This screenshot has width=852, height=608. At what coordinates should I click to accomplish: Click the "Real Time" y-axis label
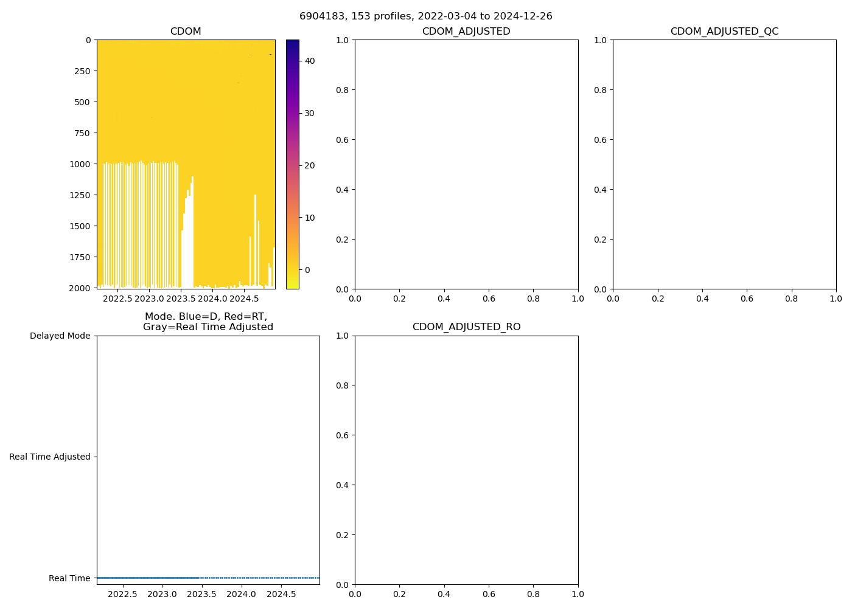pos(69,578)
